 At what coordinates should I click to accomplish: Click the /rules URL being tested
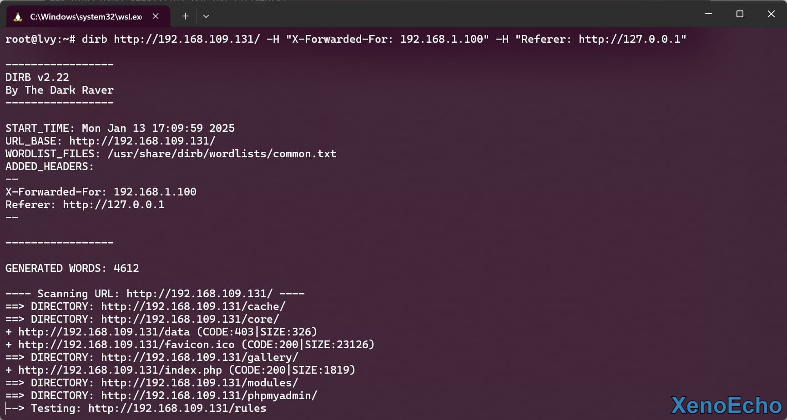[177, 408]
